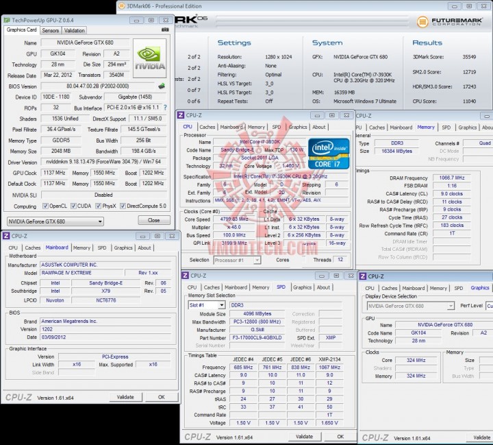Switch to the Sensors tab in GPU-Z
The width and height of the screenshot is (493, 445).
click(x=50, y=31)
